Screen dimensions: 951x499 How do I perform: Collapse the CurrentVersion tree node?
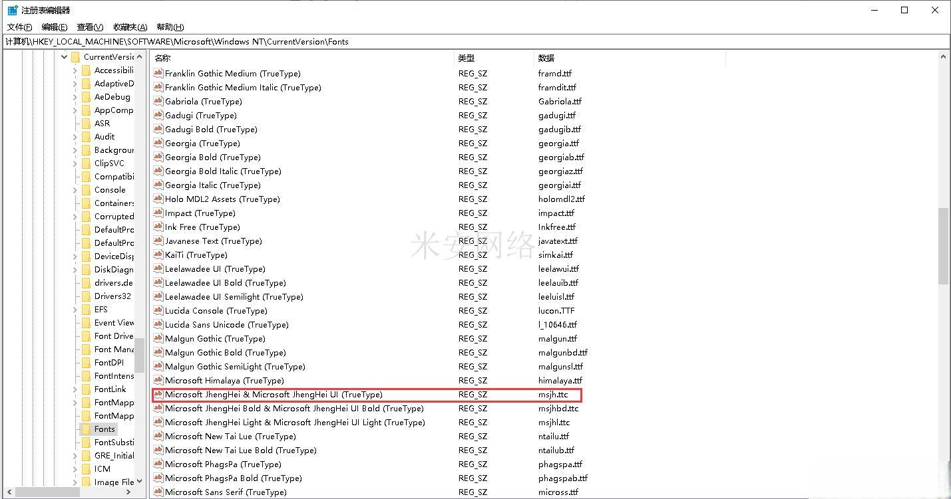tap(65, 57)
